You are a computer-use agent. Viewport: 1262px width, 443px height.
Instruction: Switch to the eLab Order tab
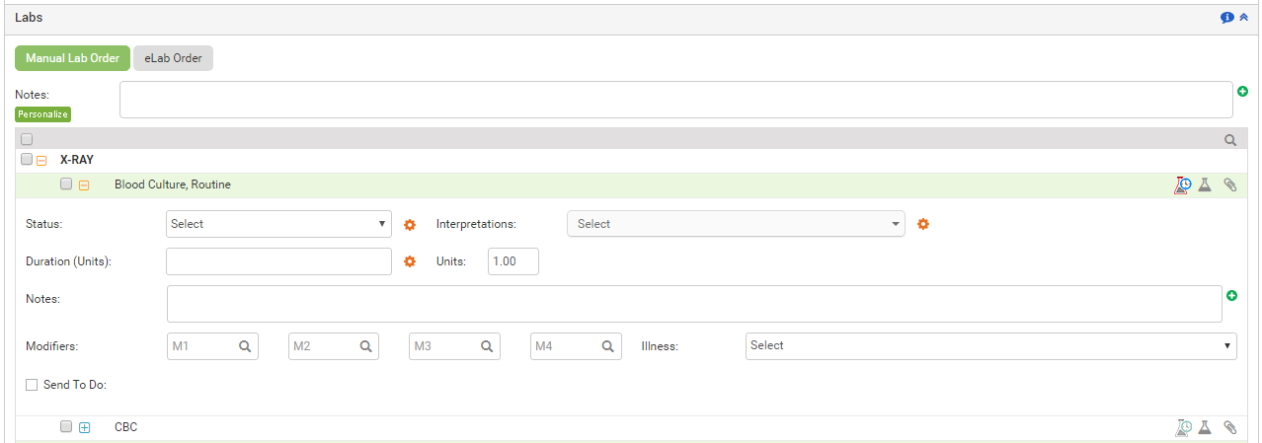click(x=173, y=58)
